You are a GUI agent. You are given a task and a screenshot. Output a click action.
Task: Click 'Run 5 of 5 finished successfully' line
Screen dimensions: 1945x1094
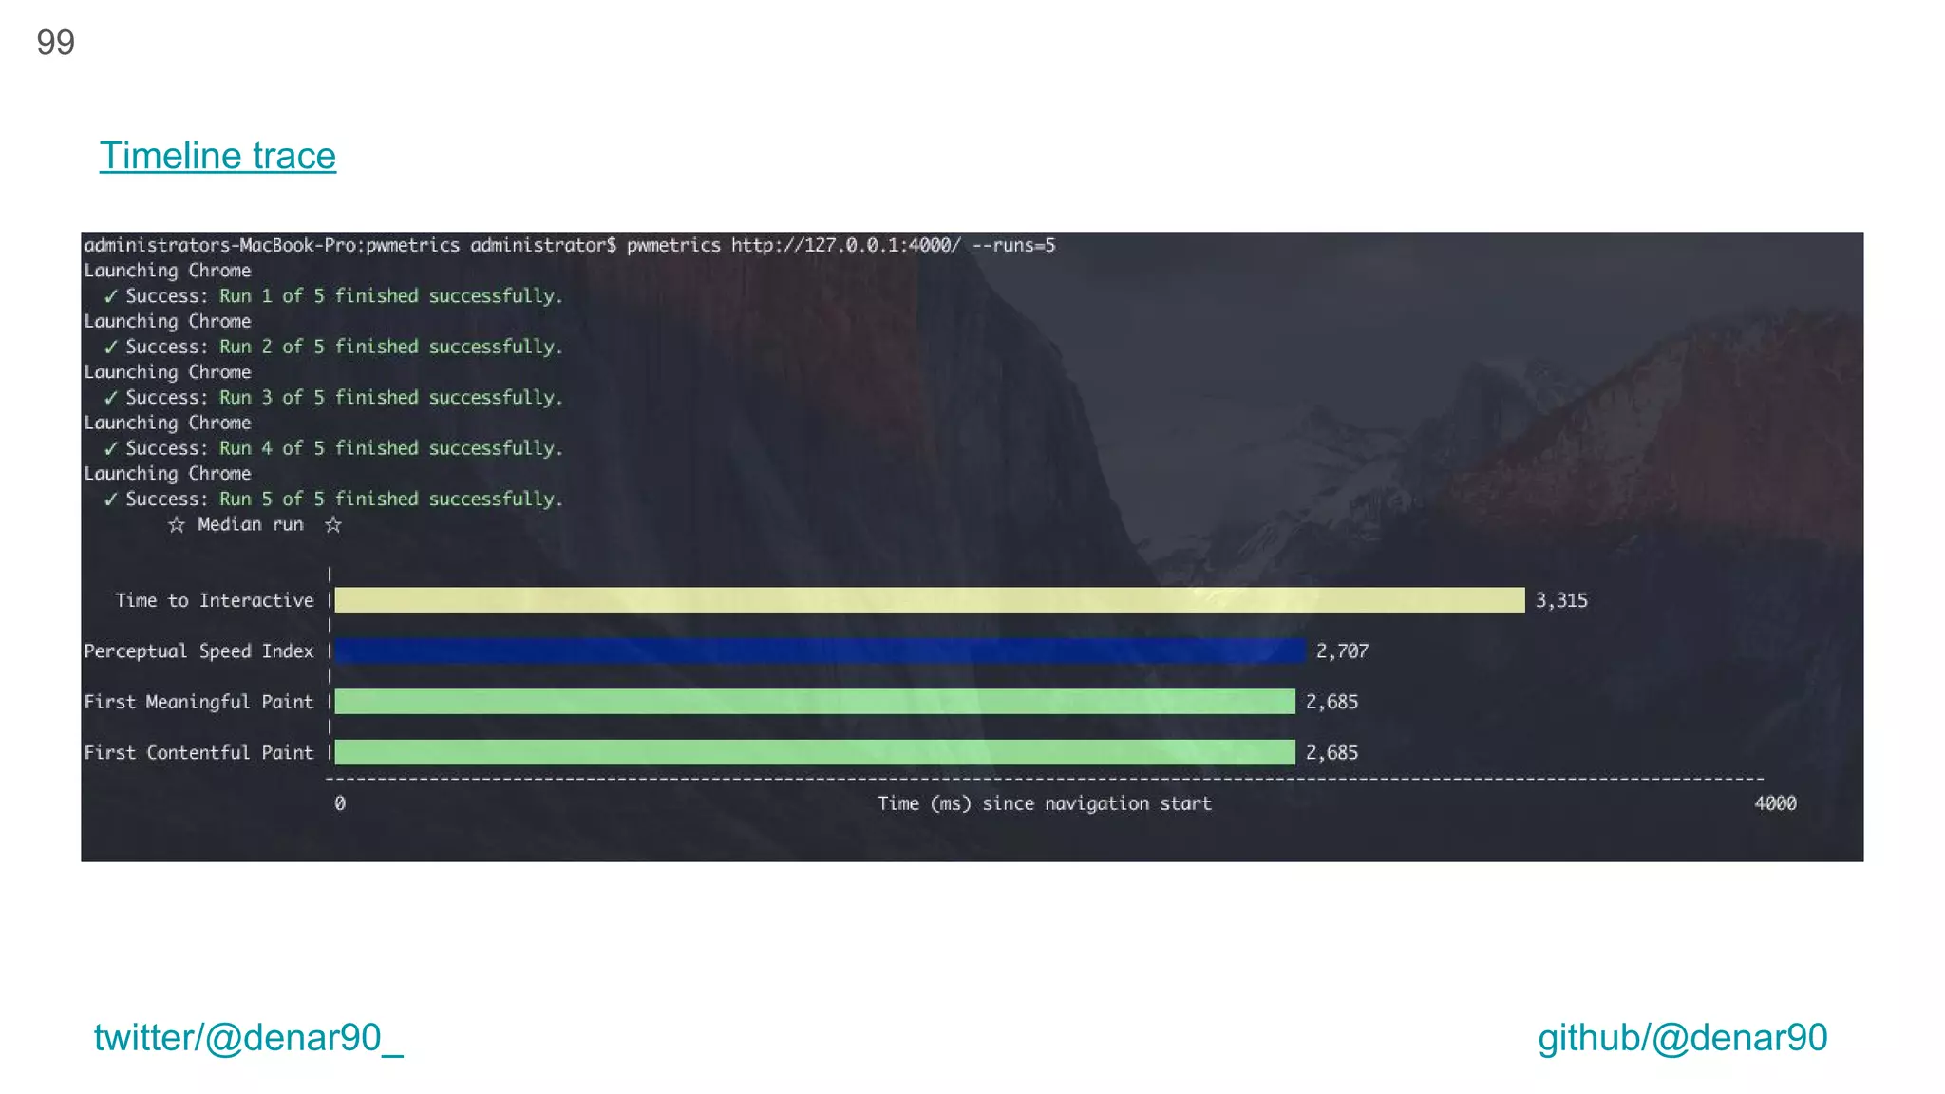(390, 499)
